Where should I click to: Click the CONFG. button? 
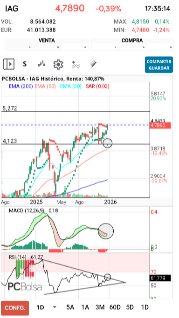[x=15, y=308]
